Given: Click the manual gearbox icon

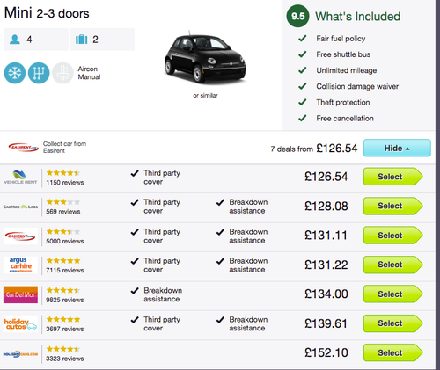Looking at the screenshot, I should click(39, 73).
